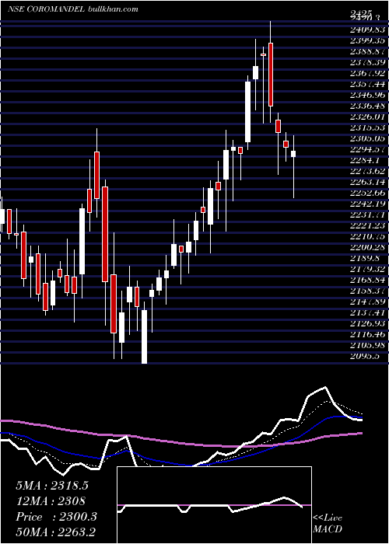The height and width of the screenshot is (544, 389).
Task: Click the 2095.5 price axis label
Action: point(366,356)
